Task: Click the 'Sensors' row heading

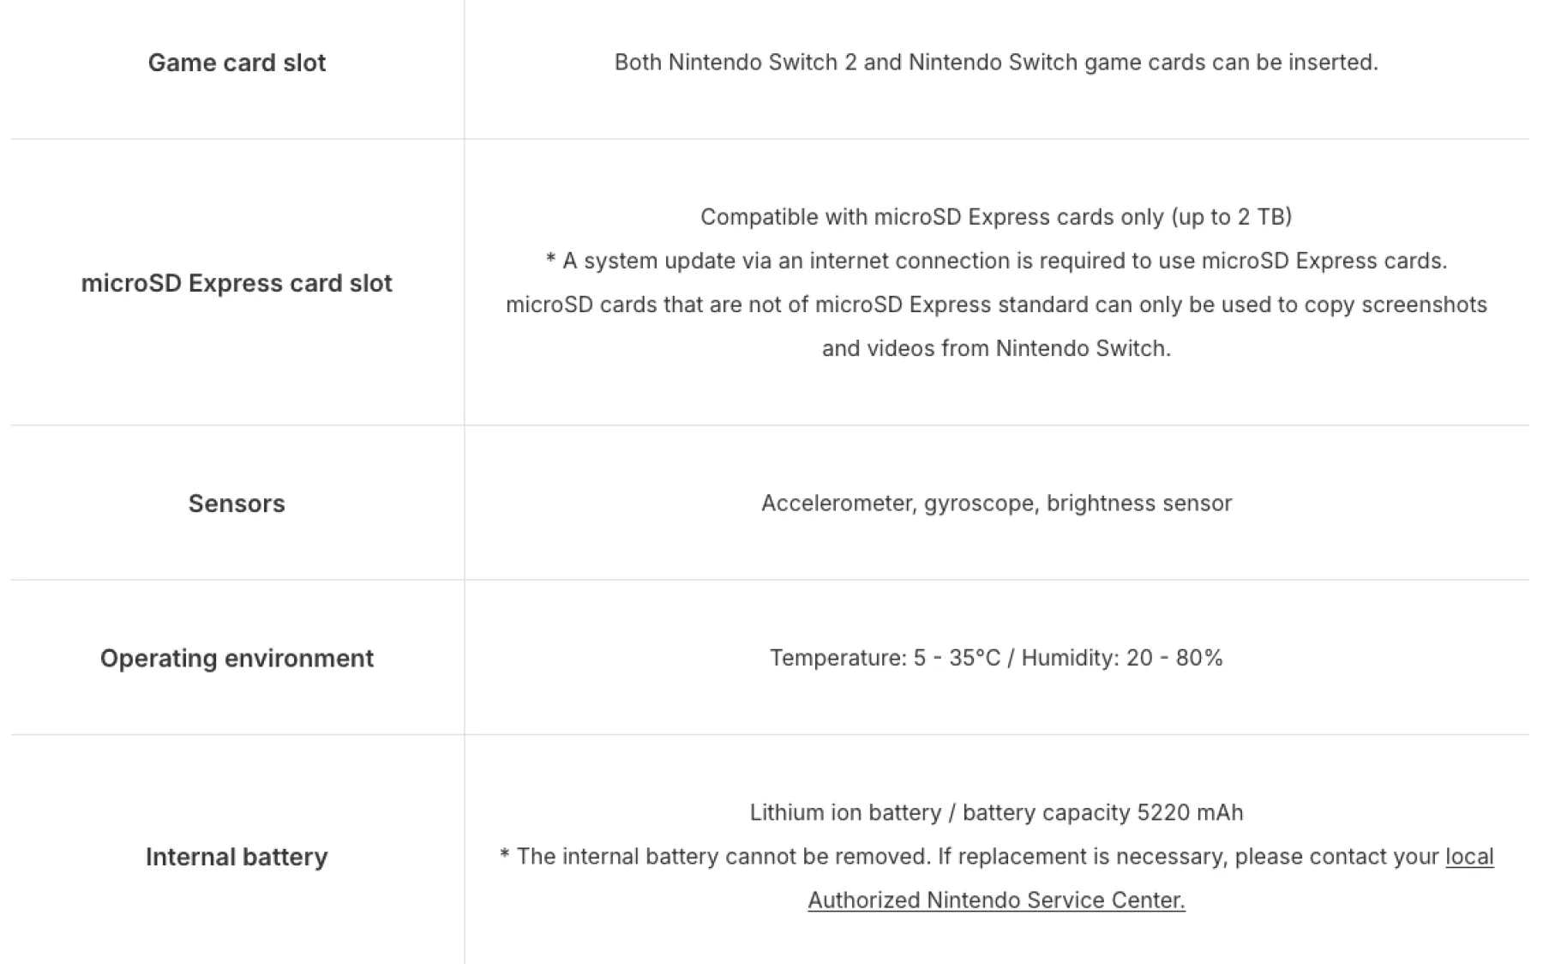Action: pos(237,503)
